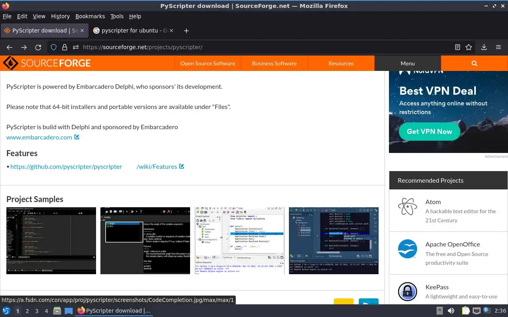Screen dimensions: 508x317
Task: Reload the current page
Action: [38, 47]
